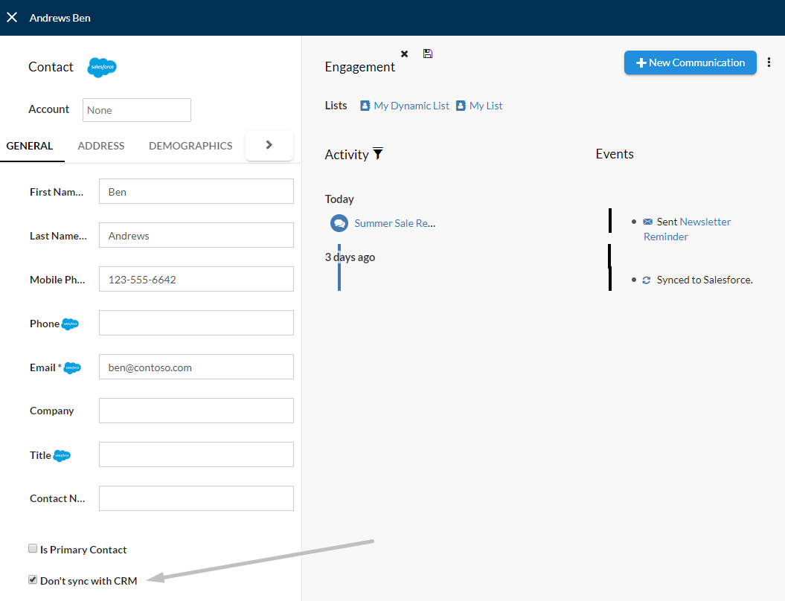Screen dimensions: 785x601
Task: Click the envelope icon beside Sent Newsletter
Action: (648, 222)
